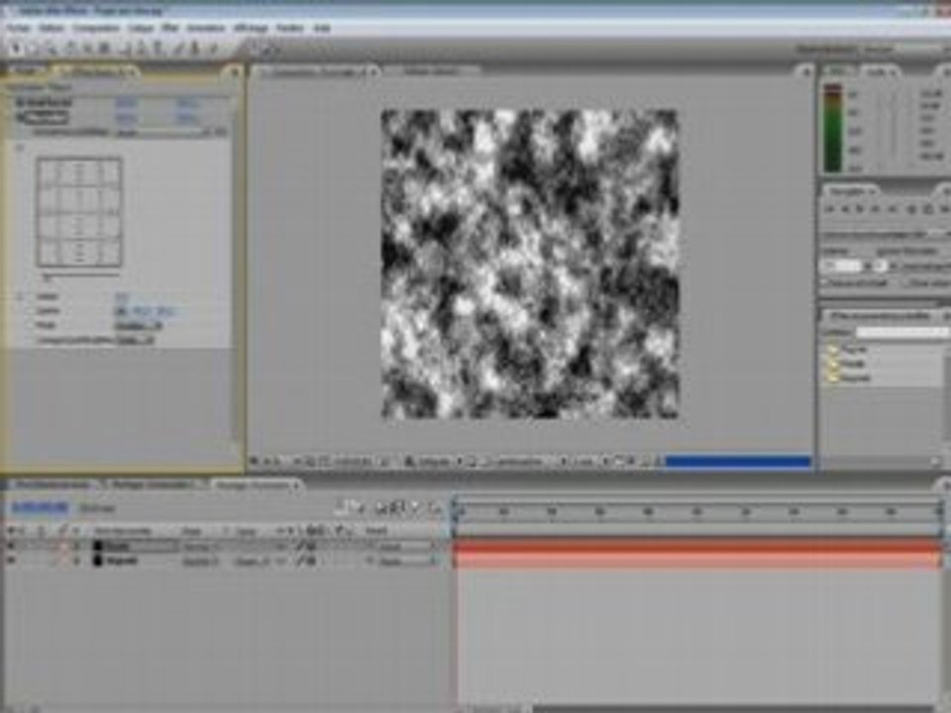Open the top layer's blending mode dropdown
Image resolution: width=951 pixels, height=713 pixels.
tap(201, 547)
